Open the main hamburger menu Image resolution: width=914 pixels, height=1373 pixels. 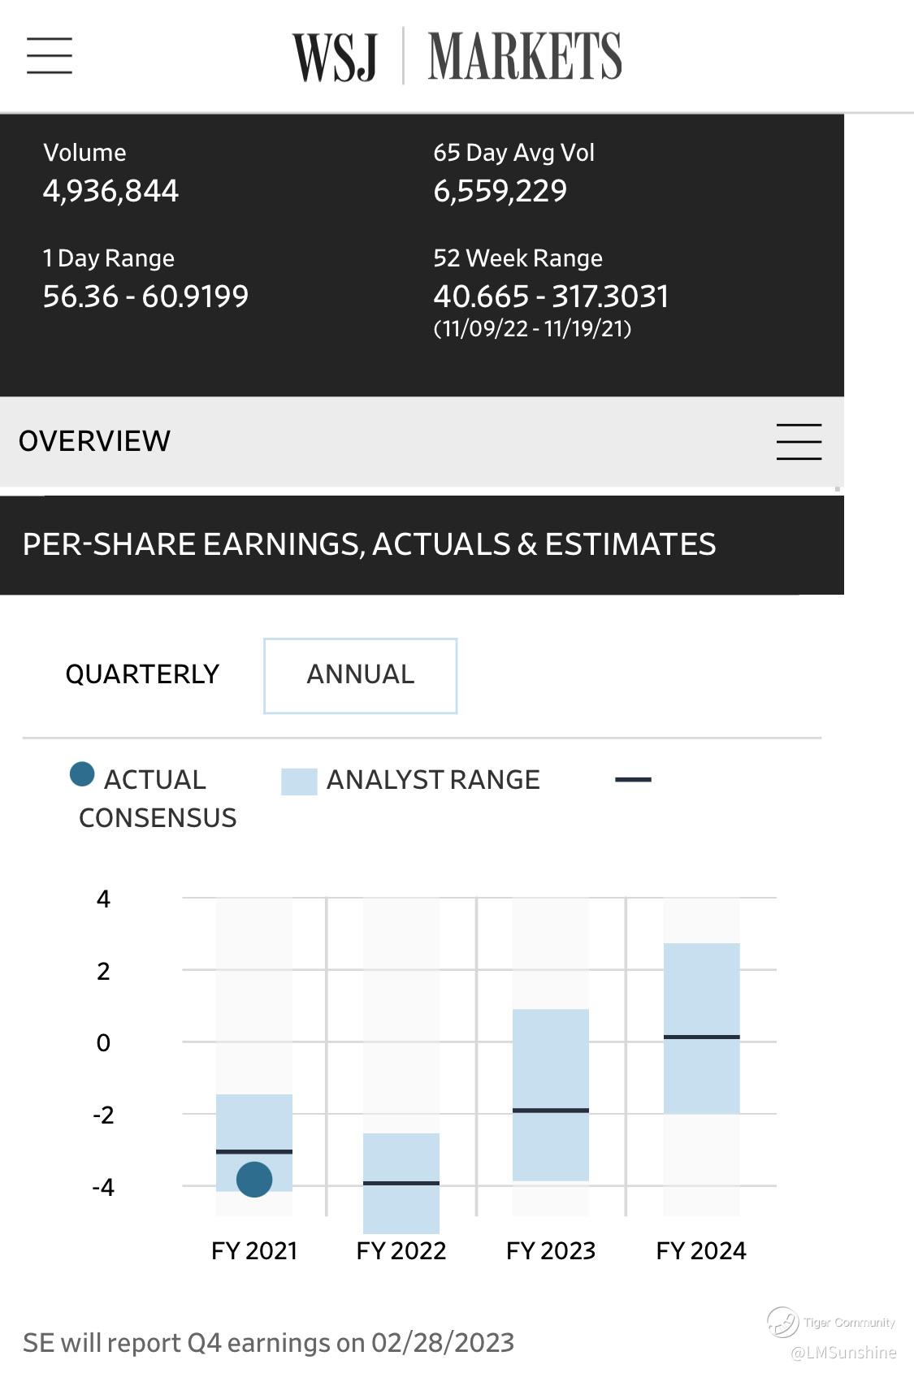[x=50, y=55]
